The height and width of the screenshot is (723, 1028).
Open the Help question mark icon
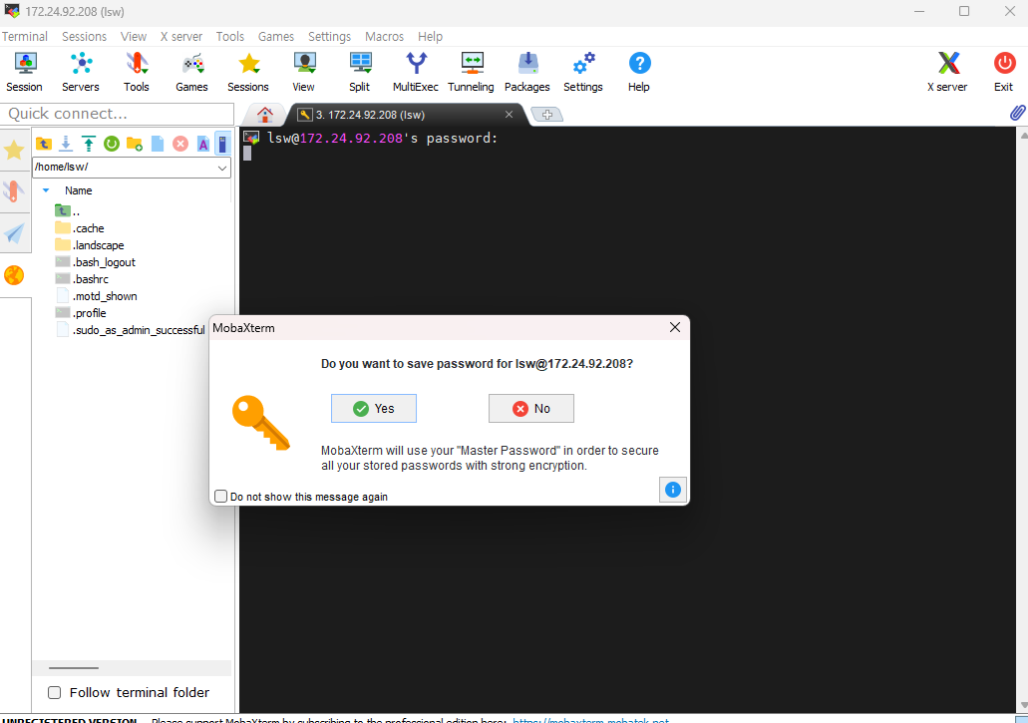click(x=639, y=72)
